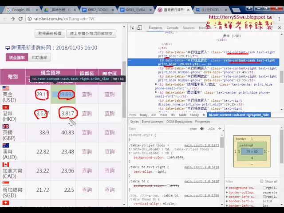284x213 pixels.
Task: Select tbody in the DOM breadcrumb
Action: [x=194, y=115]
